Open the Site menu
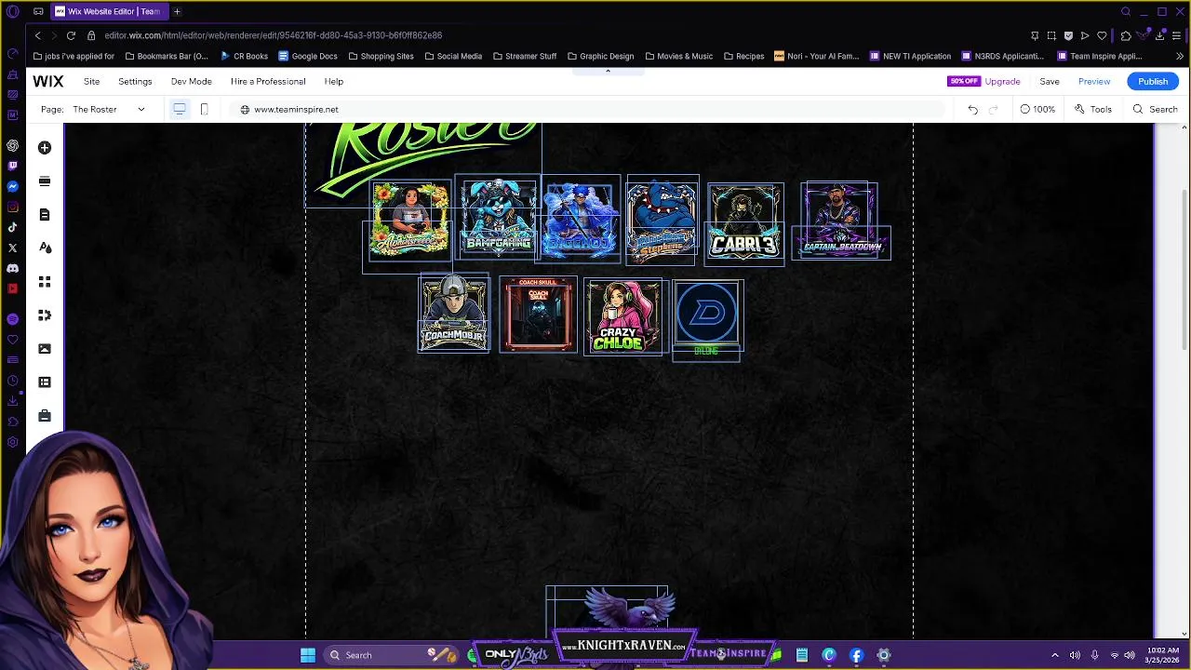This screenshot has height=670, width=1191. point(91,82)
